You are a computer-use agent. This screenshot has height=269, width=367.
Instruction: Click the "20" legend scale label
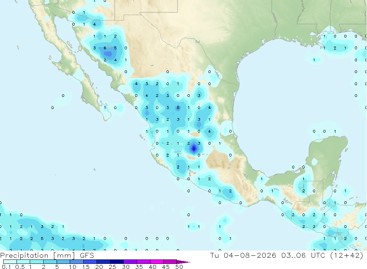99,267
